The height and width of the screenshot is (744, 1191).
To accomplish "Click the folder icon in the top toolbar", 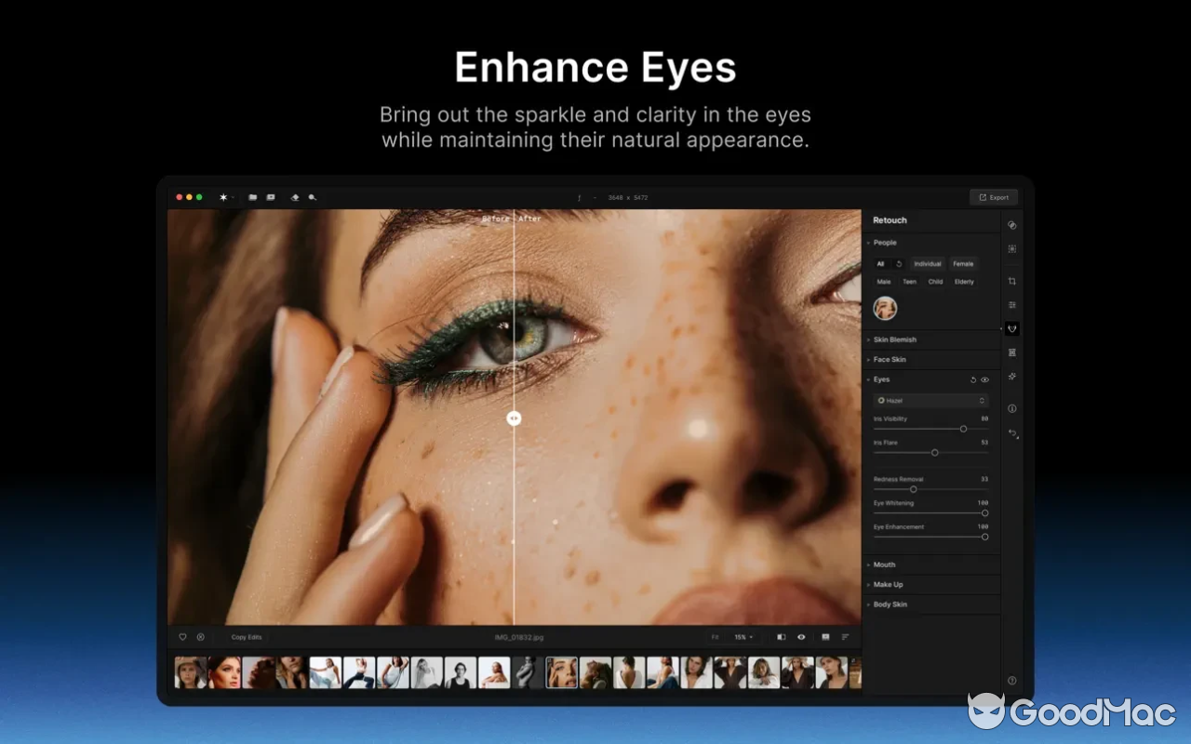I will click(251, 197).
